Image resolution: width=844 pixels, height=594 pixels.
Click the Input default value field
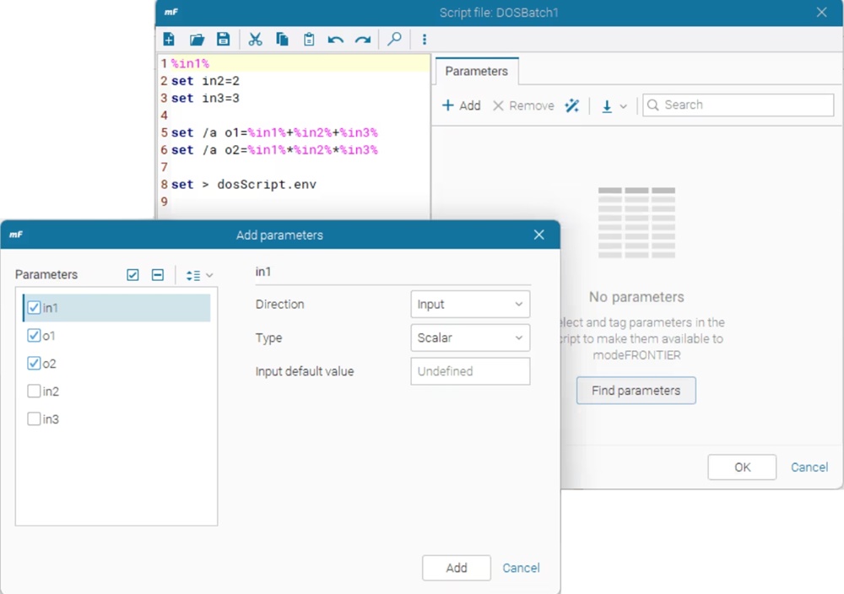coord(470,371)
